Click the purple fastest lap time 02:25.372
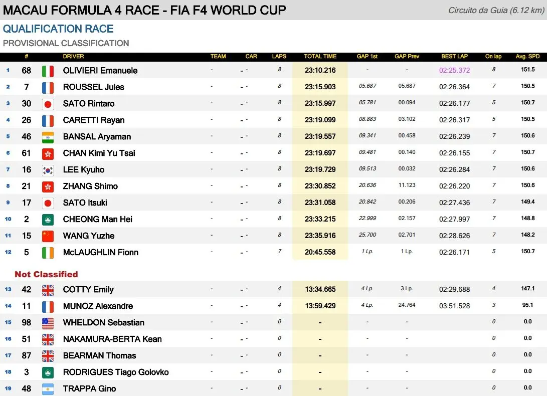Viewport: 547px width, 396px height. (x=454, y=71)
